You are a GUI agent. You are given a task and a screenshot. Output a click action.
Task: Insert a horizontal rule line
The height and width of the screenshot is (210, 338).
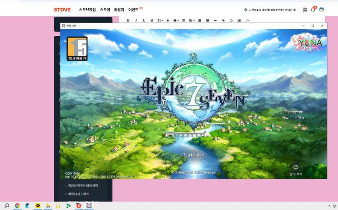216,20
